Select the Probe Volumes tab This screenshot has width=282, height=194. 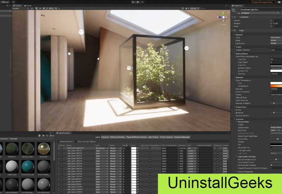(x=166, y=137)
